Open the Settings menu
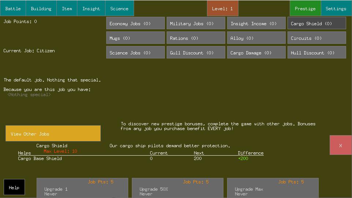The image size is (352, 198). (x=336, y=8)
